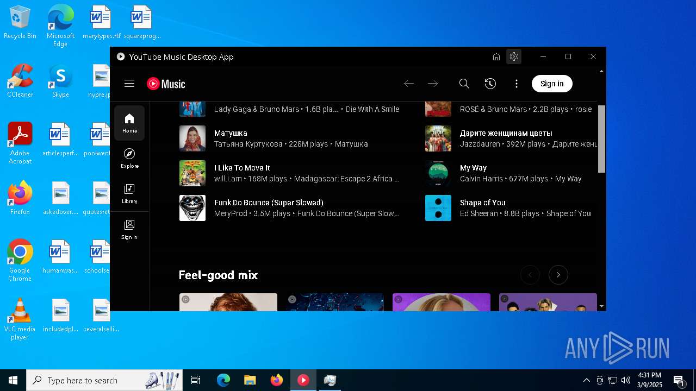Open the hamburger guide menu
This screenshot has height=391, width=696.
tap(129, 84)
